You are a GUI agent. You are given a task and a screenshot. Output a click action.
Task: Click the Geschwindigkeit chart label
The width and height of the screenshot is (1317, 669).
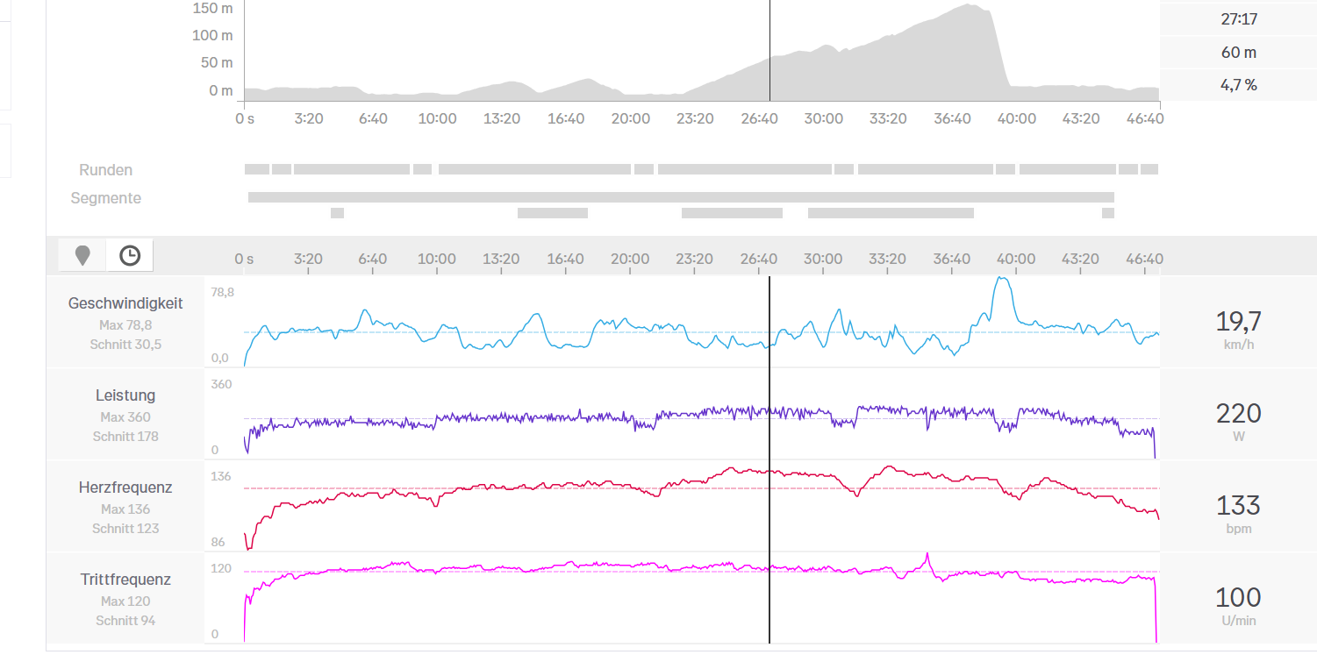coord(125,303)
